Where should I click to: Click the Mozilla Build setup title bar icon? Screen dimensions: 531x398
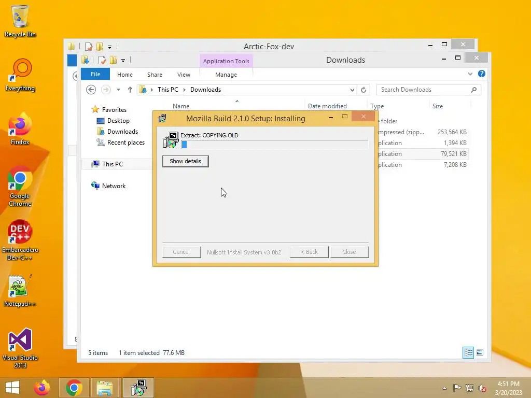click(162, 118)
